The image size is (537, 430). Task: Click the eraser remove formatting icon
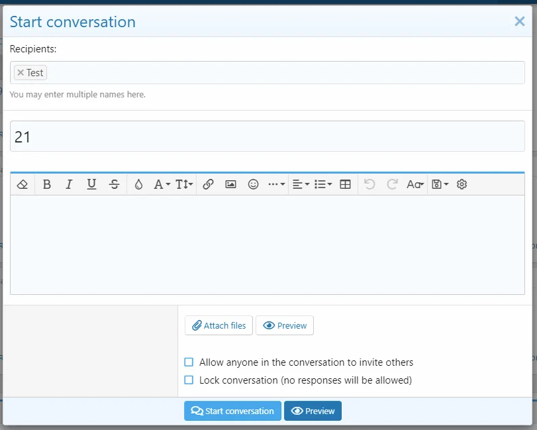pyautogui.click(x=22, y=185)
